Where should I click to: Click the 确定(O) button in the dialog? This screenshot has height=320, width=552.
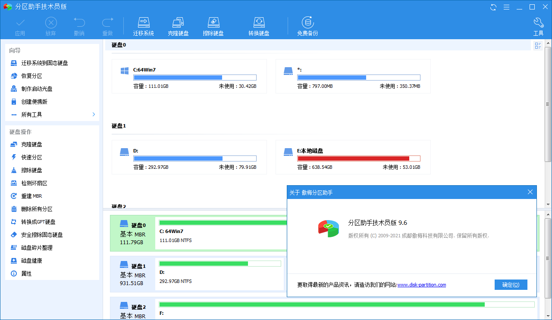tap(511, 285)
